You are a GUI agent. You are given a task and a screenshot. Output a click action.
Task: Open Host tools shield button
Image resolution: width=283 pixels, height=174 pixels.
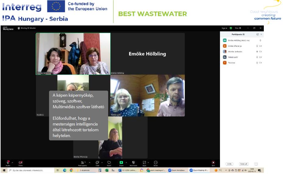tap(133, 163)
